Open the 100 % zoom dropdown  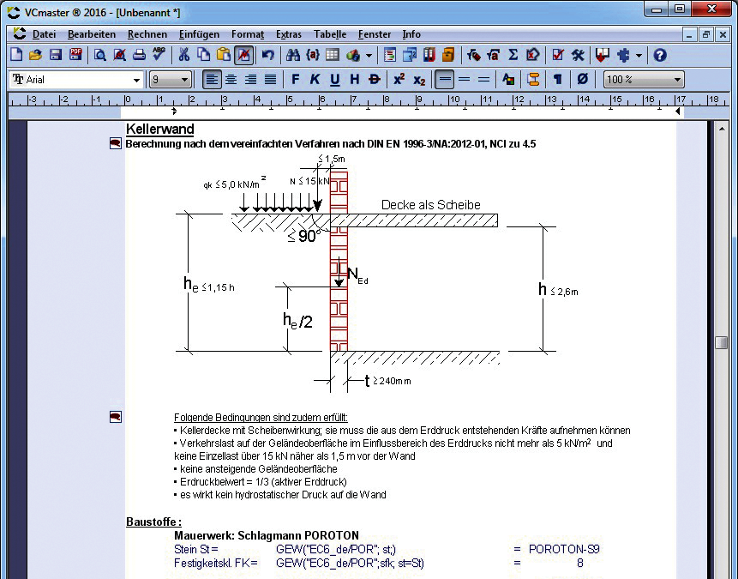[x=677, y=80]
